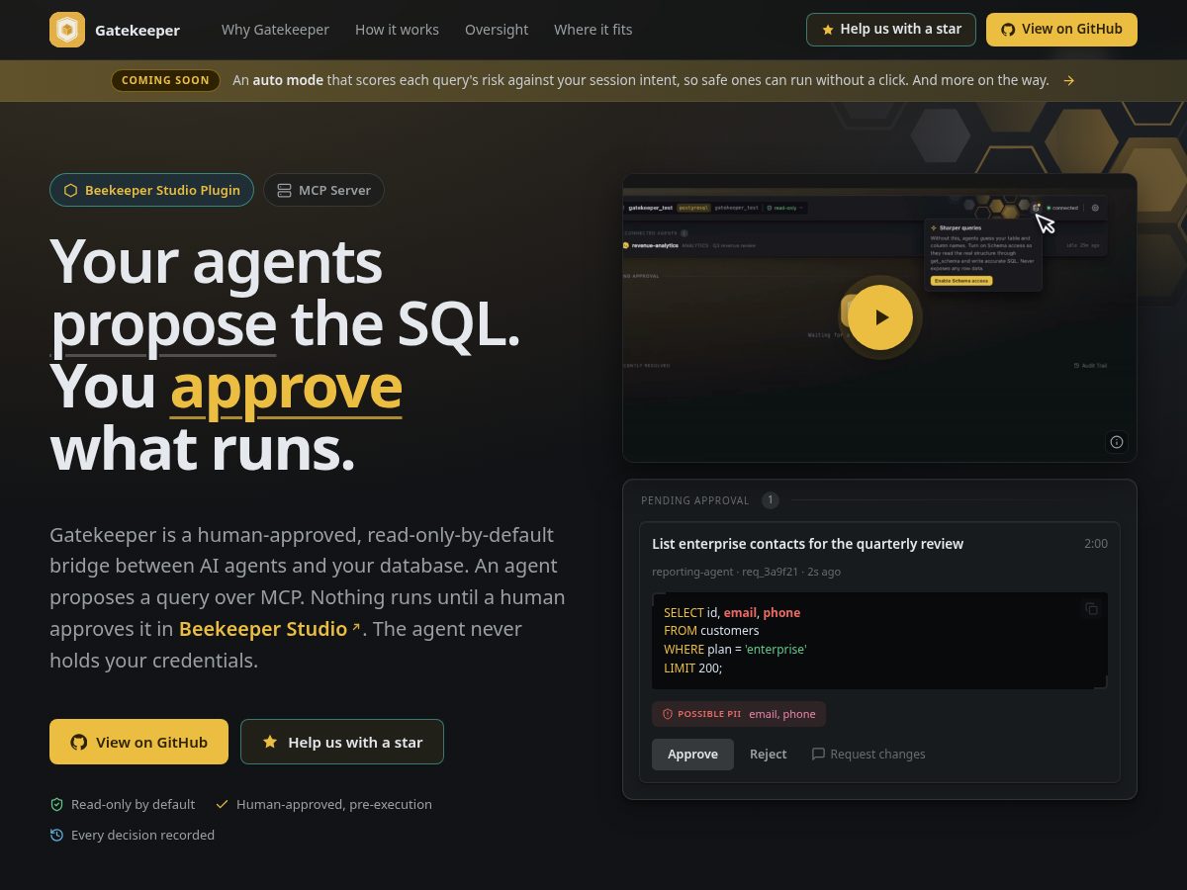Click the hero View on GitHub button
The height and width of the screenshot is (890, 1187).
click(138, 742)
